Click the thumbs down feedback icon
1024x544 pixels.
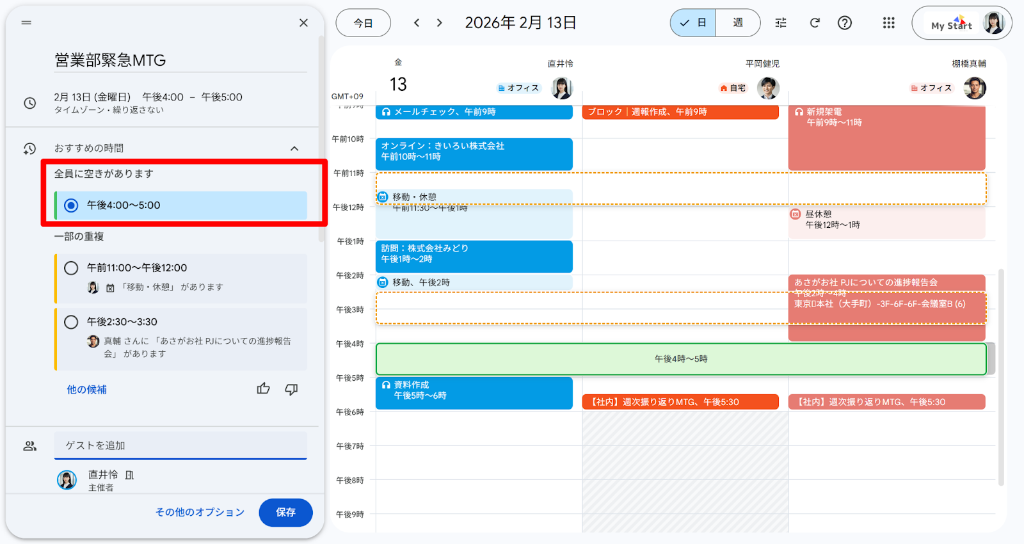click(291, 389)
